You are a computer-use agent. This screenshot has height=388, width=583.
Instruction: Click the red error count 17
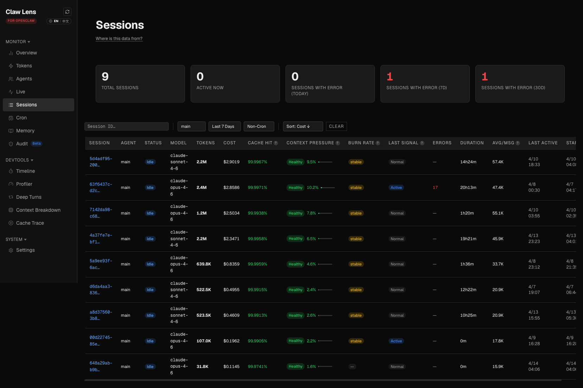(435, 188)
